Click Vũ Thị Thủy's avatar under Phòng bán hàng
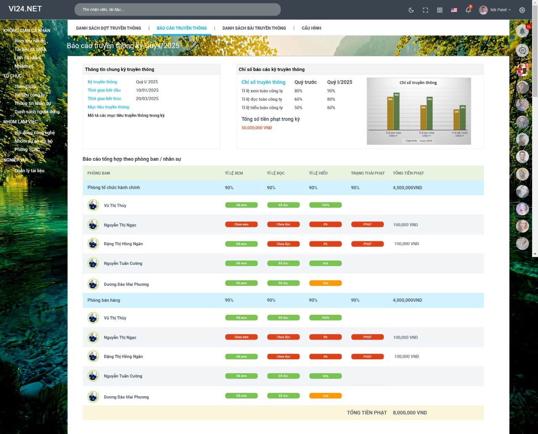This screenshot has height=434, width=538. [x=93, y=318]
